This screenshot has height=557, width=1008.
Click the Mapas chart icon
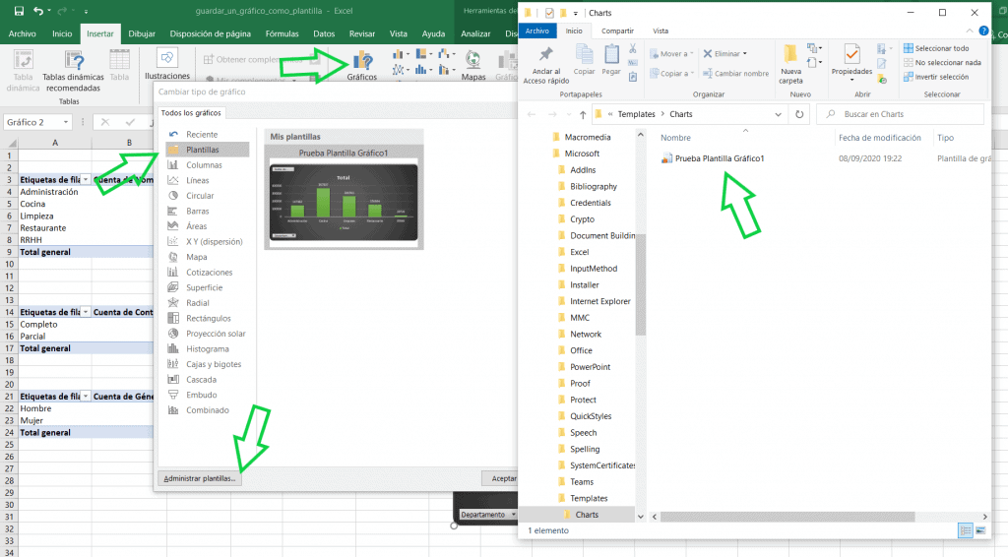[x=473, y=66]
